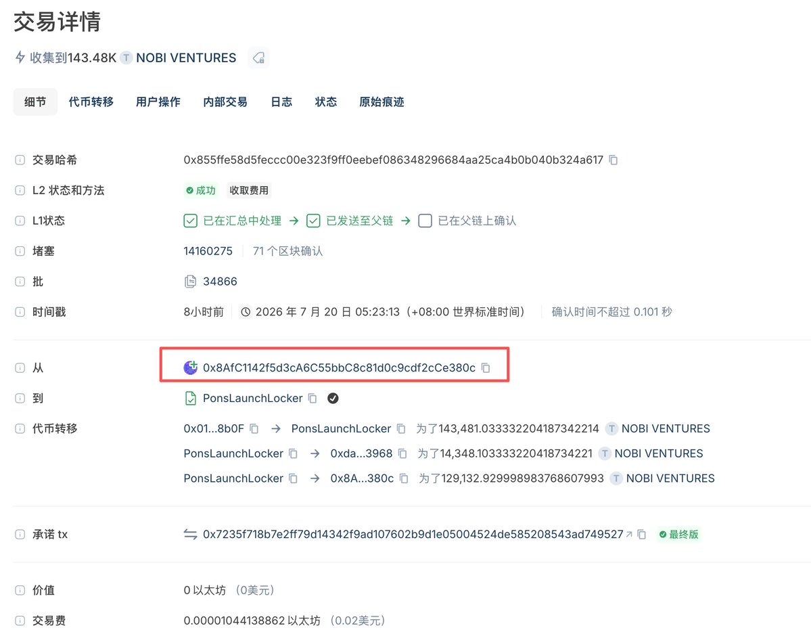811x630 pixels.
Task: Copy 0x01...8b0F address in token transfers
Action: [254, 429]
